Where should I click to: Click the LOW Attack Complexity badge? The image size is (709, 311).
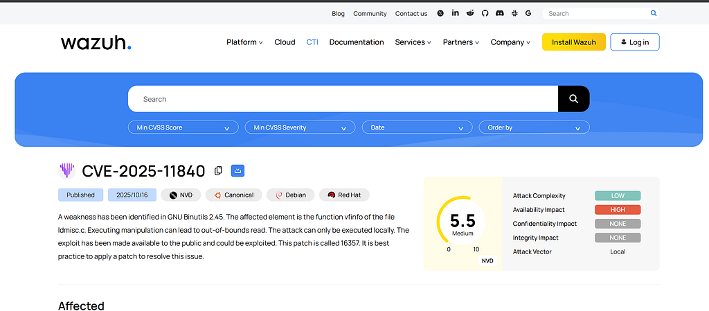point(618,196)
